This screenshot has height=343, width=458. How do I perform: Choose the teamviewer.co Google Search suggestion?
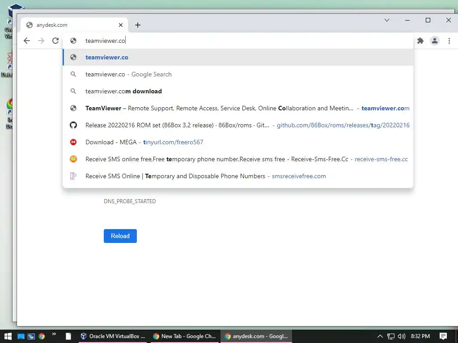238,75
